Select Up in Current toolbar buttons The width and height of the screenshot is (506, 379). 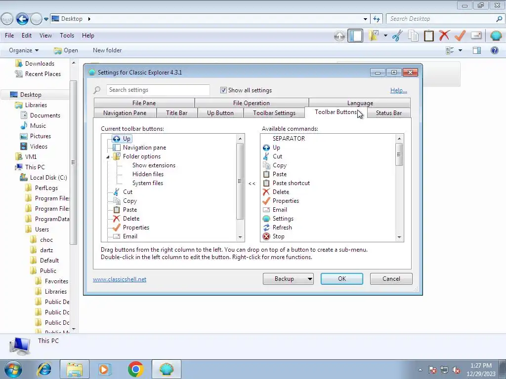122,139
